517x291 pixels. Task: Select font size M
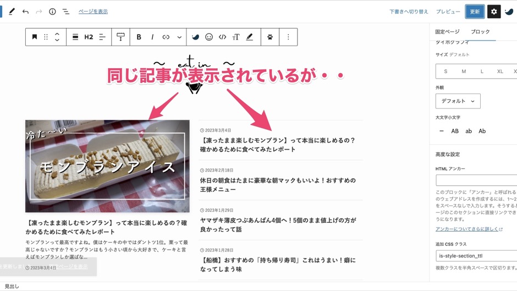tap(464, 72)
